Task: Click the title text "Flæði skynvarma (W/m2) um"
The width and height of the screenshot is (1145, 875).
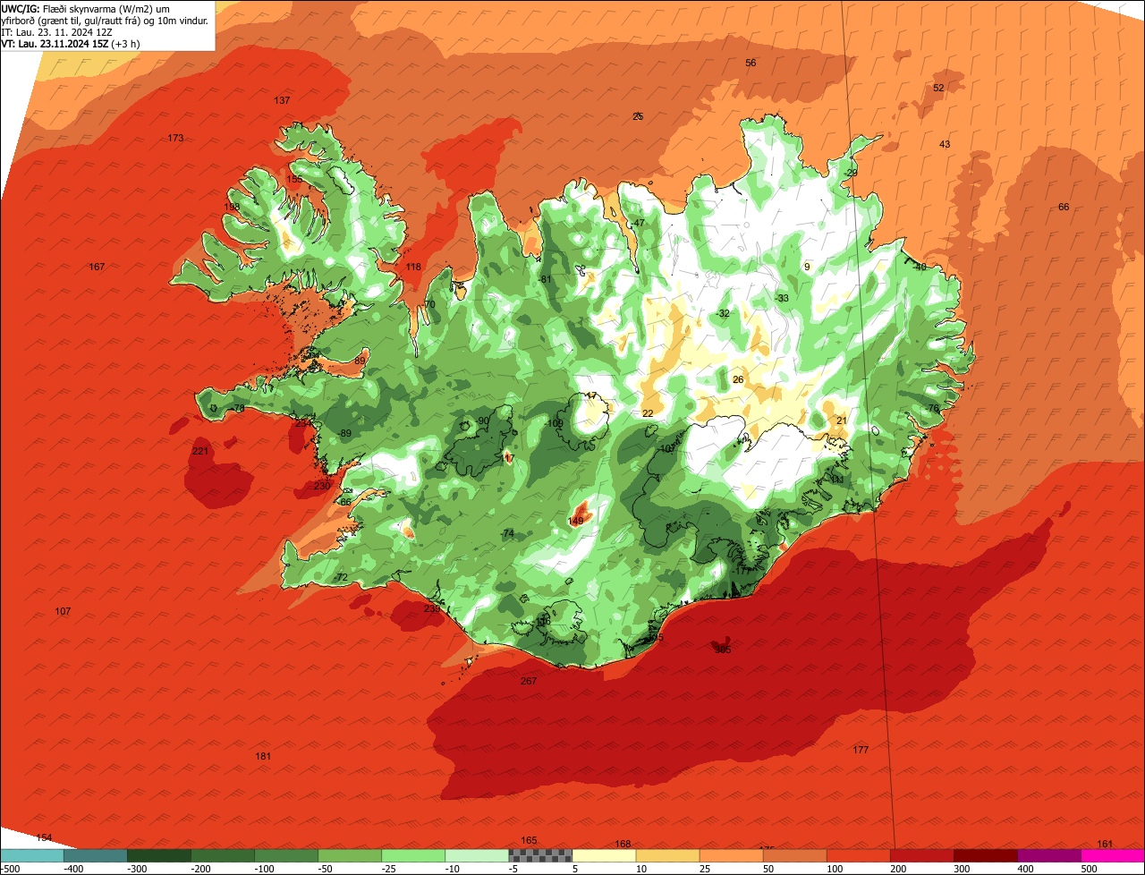Action: [x=106, y=9]
